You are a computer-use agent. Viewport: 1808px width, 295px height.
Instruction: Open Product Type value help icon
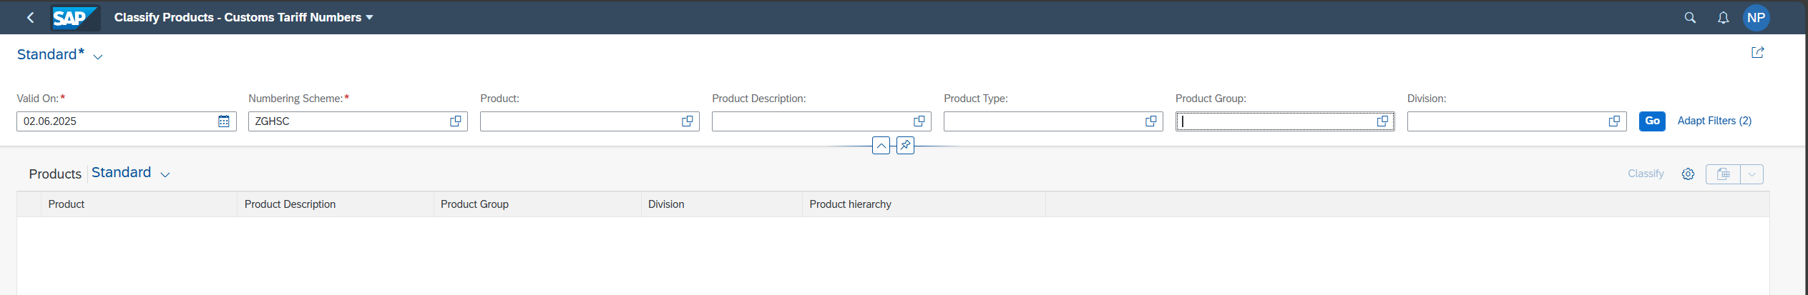click(1151, 121)
